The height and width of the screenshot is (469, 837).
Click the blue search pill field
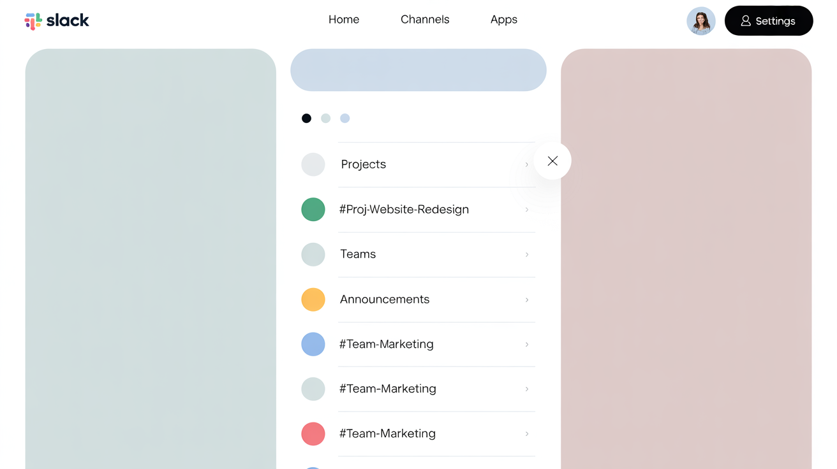click(418, 70)
